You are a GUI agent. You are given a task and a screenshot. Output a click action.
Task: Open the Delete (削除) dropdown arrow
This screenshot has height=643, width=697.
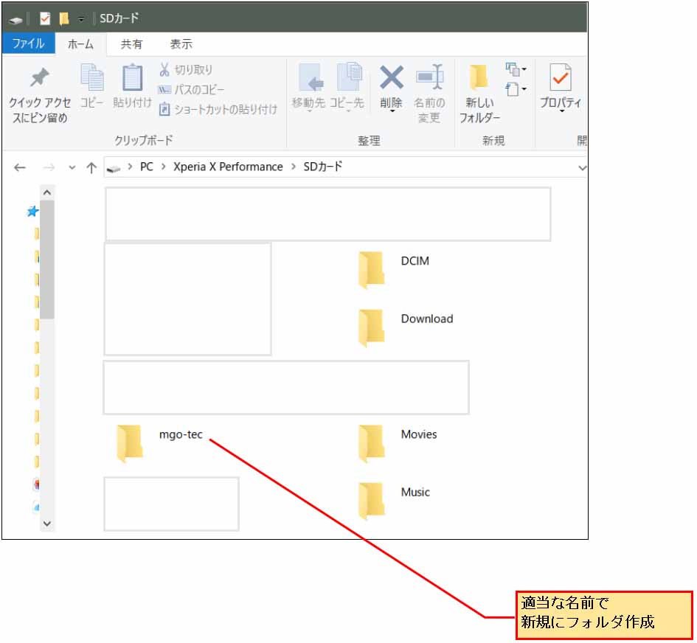[392, 111]
